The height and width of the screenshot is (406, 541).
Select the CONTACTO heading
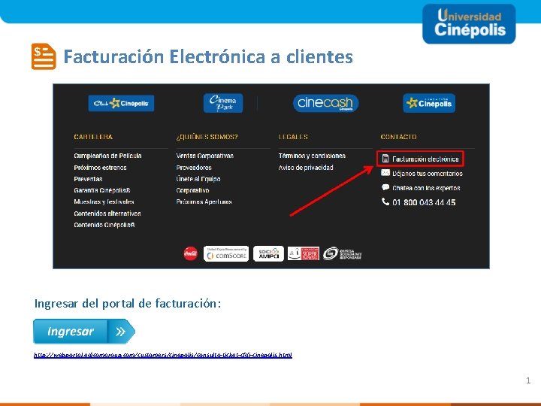(398, 137)
